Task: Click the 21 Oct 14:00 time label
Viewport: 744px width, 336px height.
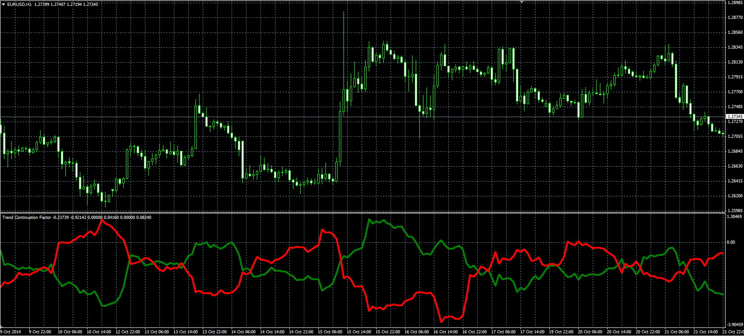Action: (706, 332)
